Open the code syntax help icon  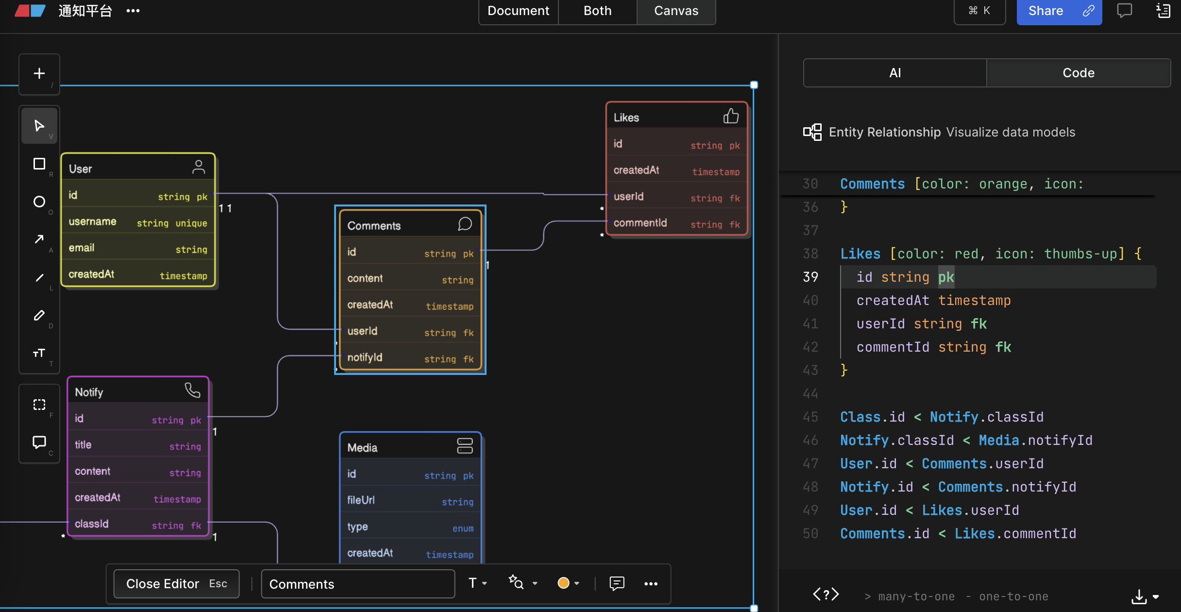point(826,594)
